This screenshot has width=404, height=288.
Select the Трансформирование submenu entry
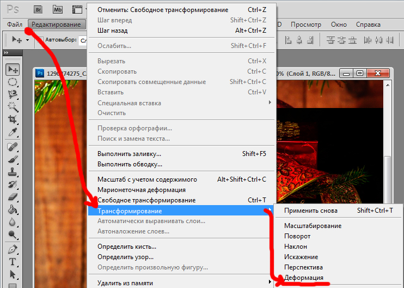181,211
